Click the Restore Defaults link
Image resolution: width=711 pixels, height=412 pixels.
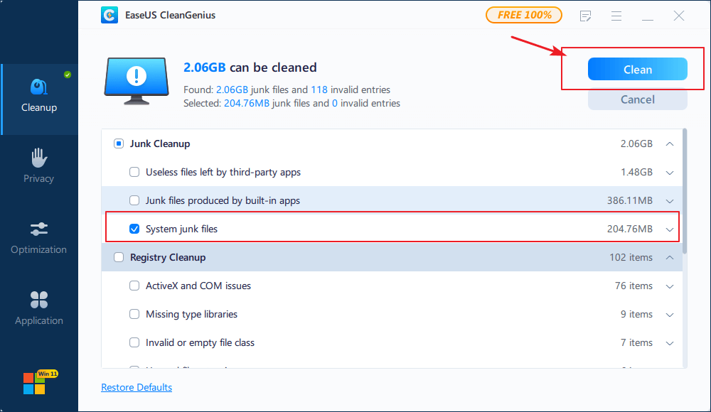click(x=136, y=387)
